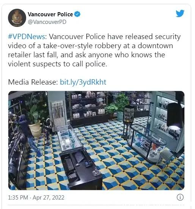Click the Vancouver Police display name
195x209 pixels.
pos(50,14)
